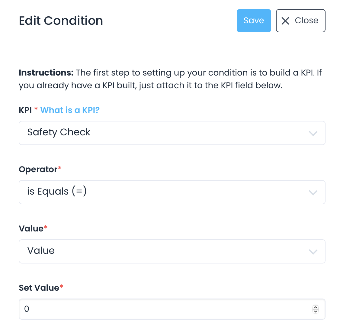Click the Operator field label
The height and width of the screenshot is (336, 337).
[38, 170]
